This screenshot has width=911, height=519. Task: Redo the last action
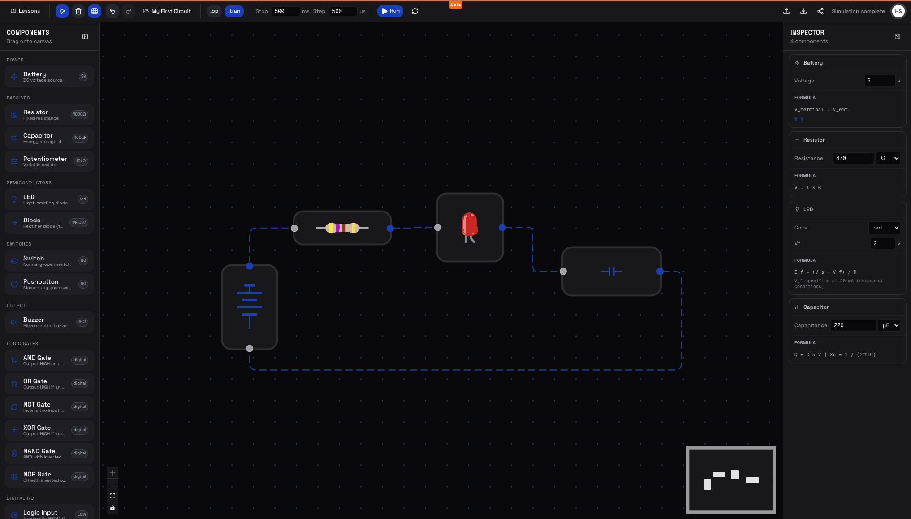coord(129,11)
